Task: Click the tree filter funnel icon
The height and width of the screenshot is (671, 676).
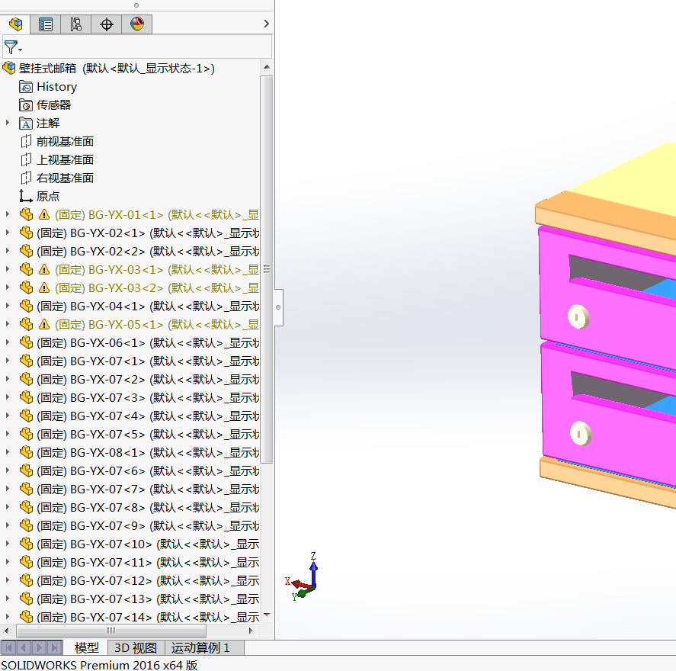Action: click(11, 47)
